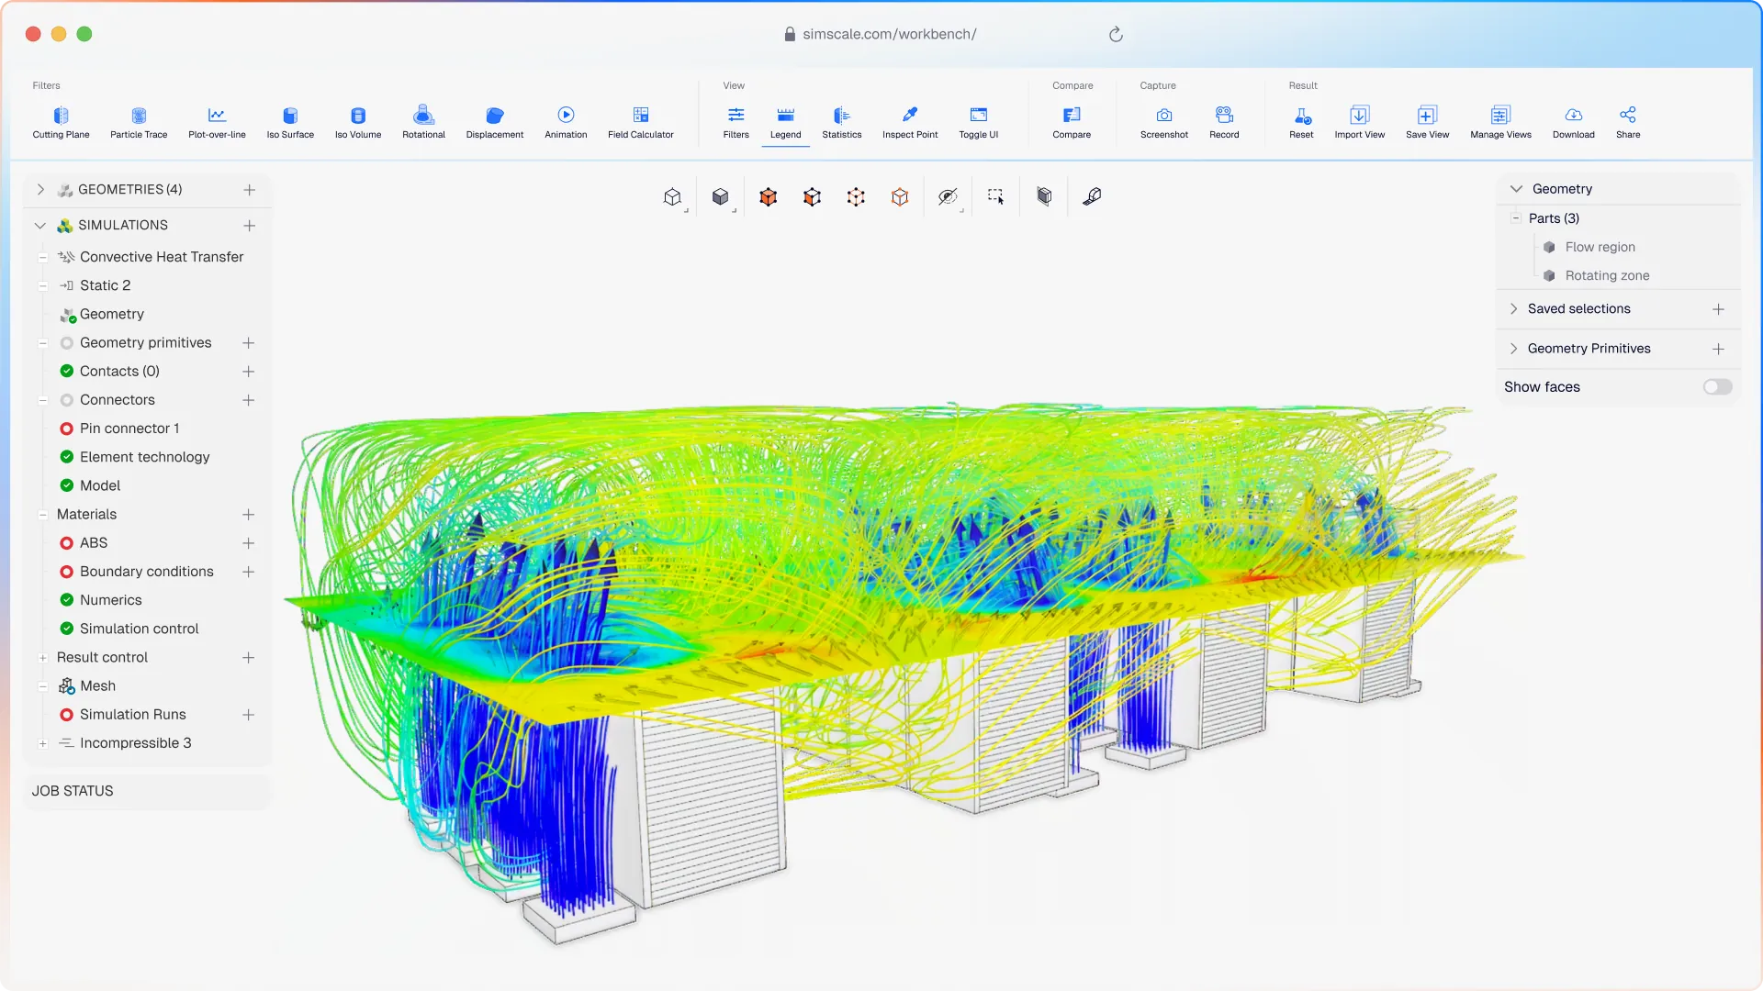Select the solid shaded cube render mode
The width and height of the screenshot is (1763, 991).
pyautogui.click(x=721, y=196)
